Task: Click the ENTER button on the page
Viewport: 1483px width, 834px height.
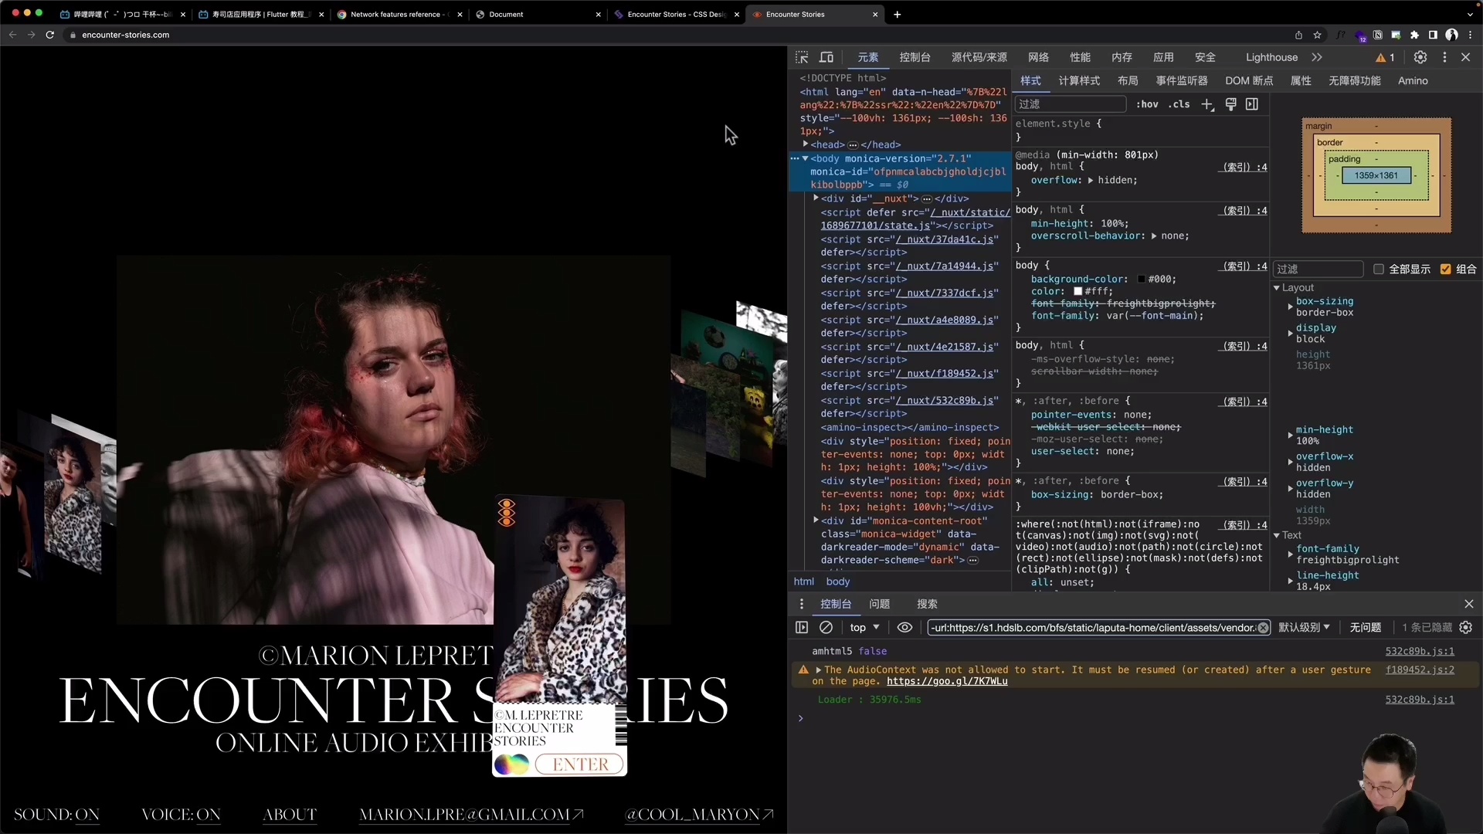Action: coord(581,763)
